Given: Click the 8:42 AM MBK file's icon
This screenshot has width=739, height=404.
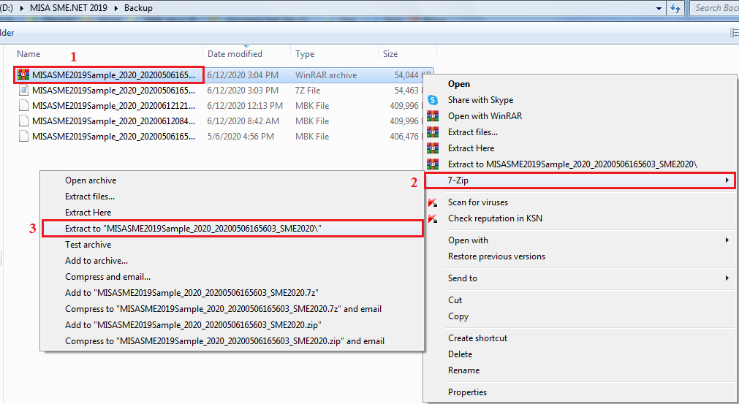Looking at the screenshot, I should point(23,121).
